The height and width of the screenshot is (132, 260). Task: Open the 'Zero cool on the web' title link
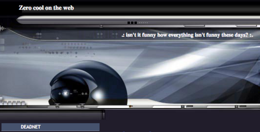[x=46, y=8]
